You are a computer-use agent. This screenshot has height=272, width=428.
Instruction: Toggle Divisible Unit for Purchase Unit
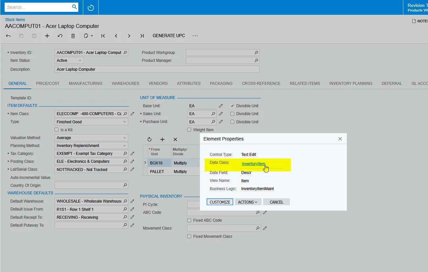(x=232, y=122)
